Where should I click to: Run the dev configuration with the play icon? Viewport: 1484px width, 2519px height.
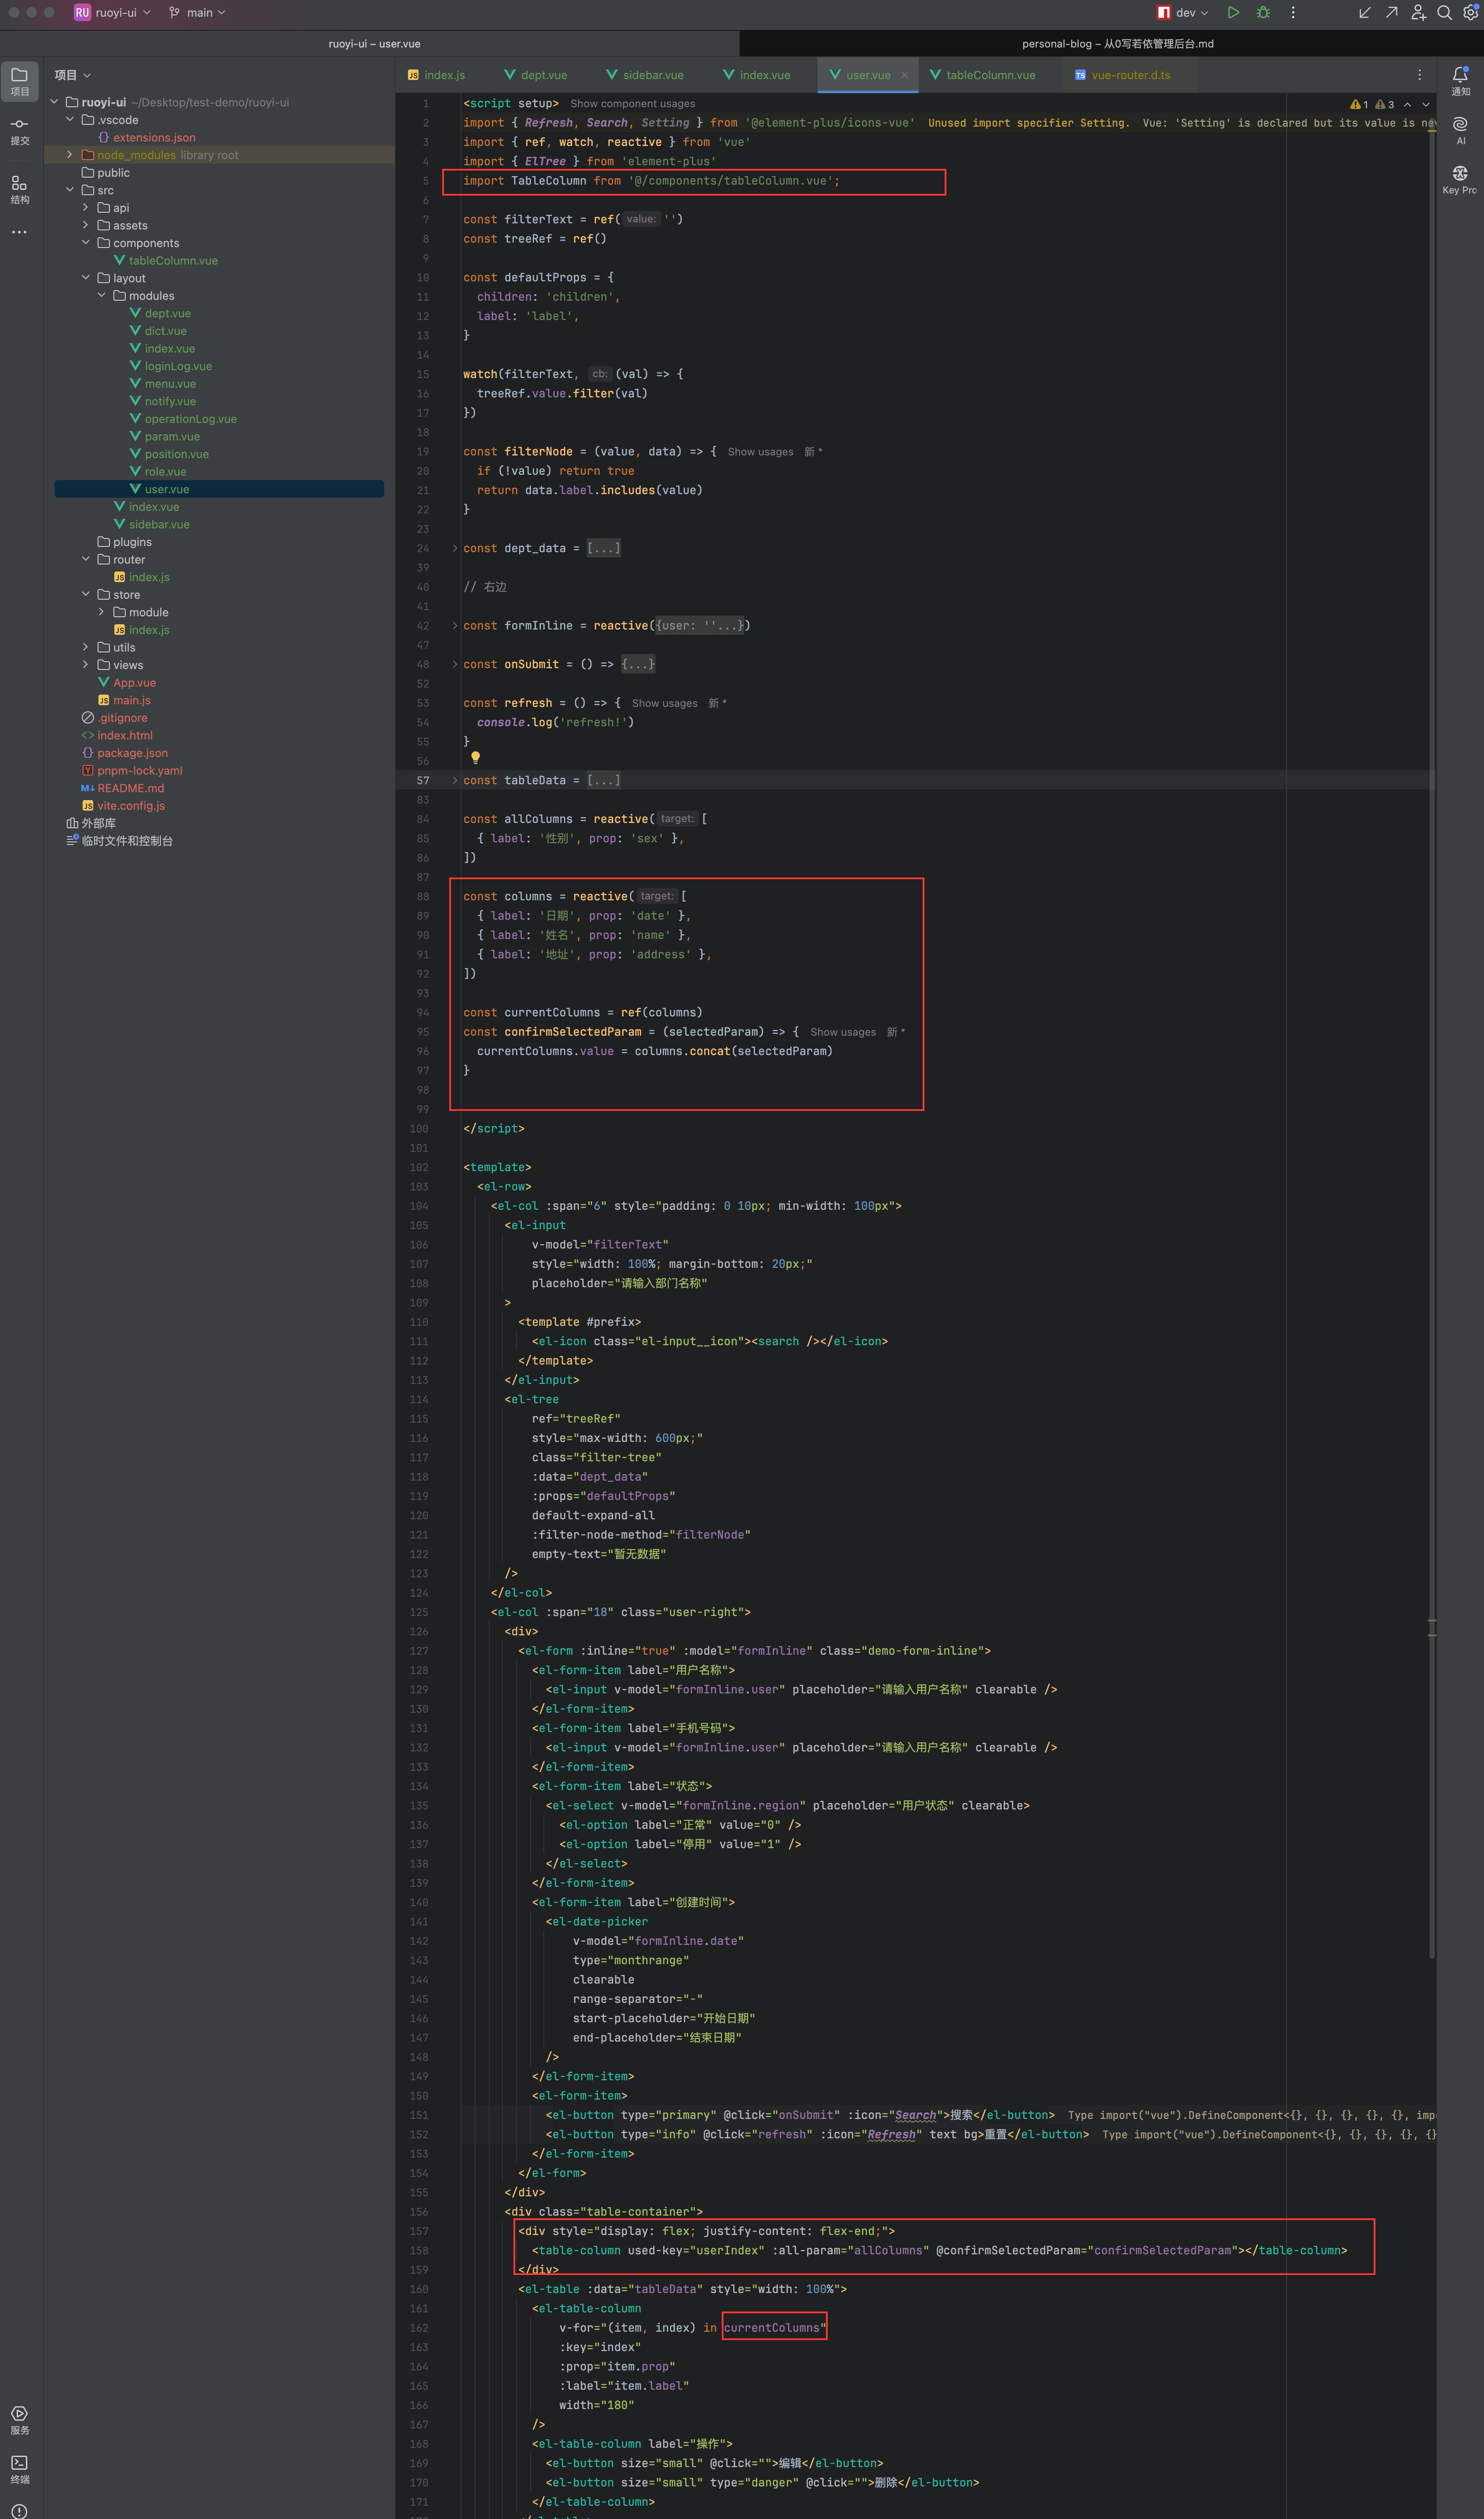(x=1233, y=13)
